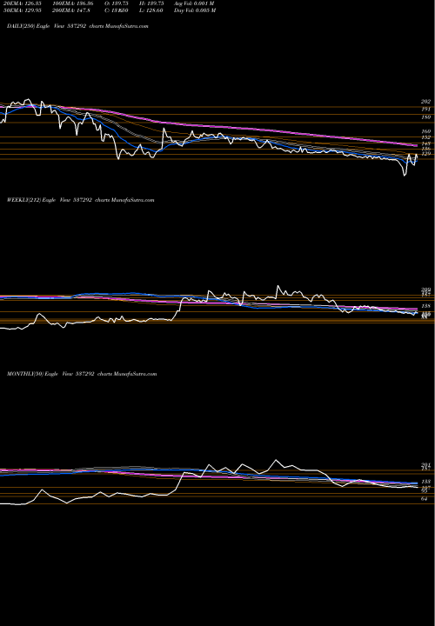Click the Avg Vol readout

(194, 3)
